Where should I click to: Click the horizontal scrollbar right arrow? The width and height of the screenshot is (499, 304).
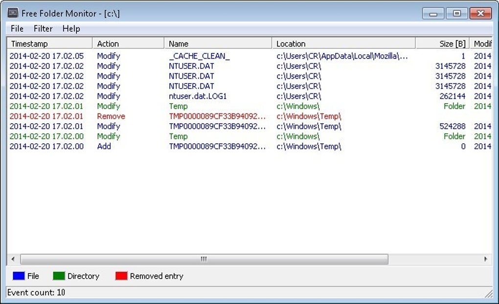point(485,260)
